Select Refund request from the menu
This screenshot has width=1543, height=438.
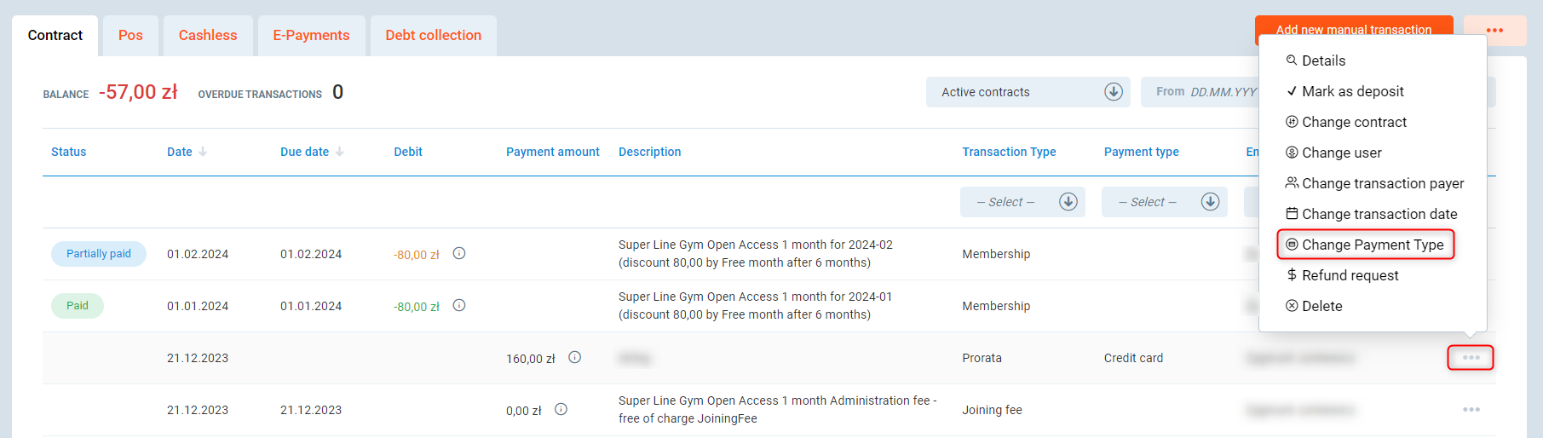[x=1350, y=275]
